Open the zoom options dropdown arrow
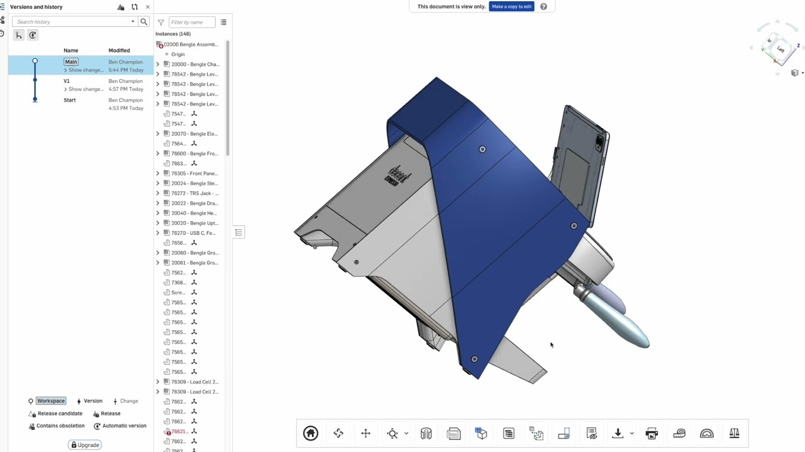805x452 pixels. 406,433
